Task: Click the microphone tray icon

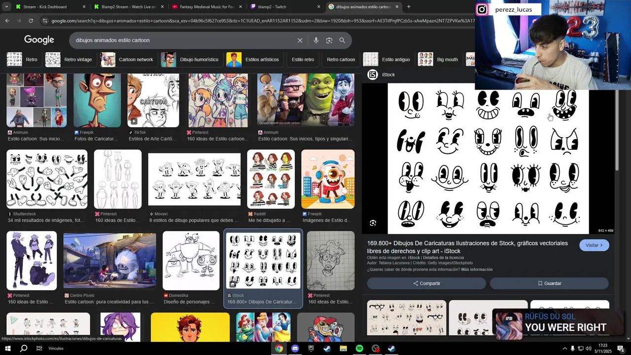Action: 572,349
